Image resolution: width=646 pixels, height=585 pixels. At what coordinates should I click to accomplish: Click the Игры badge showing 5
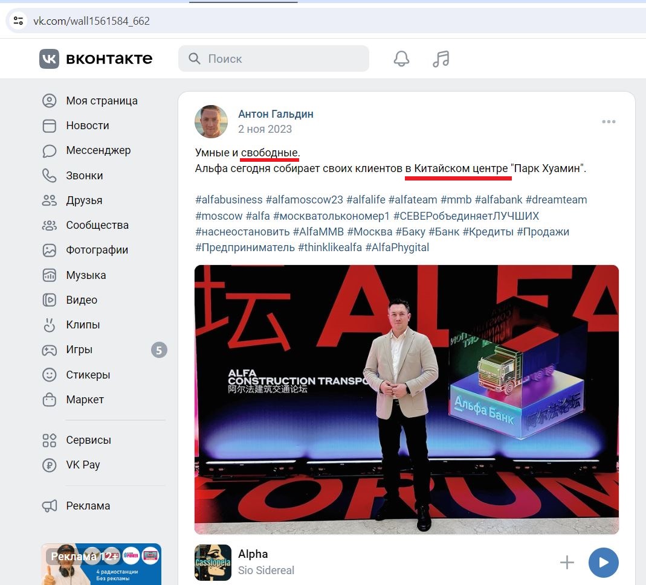159,350
